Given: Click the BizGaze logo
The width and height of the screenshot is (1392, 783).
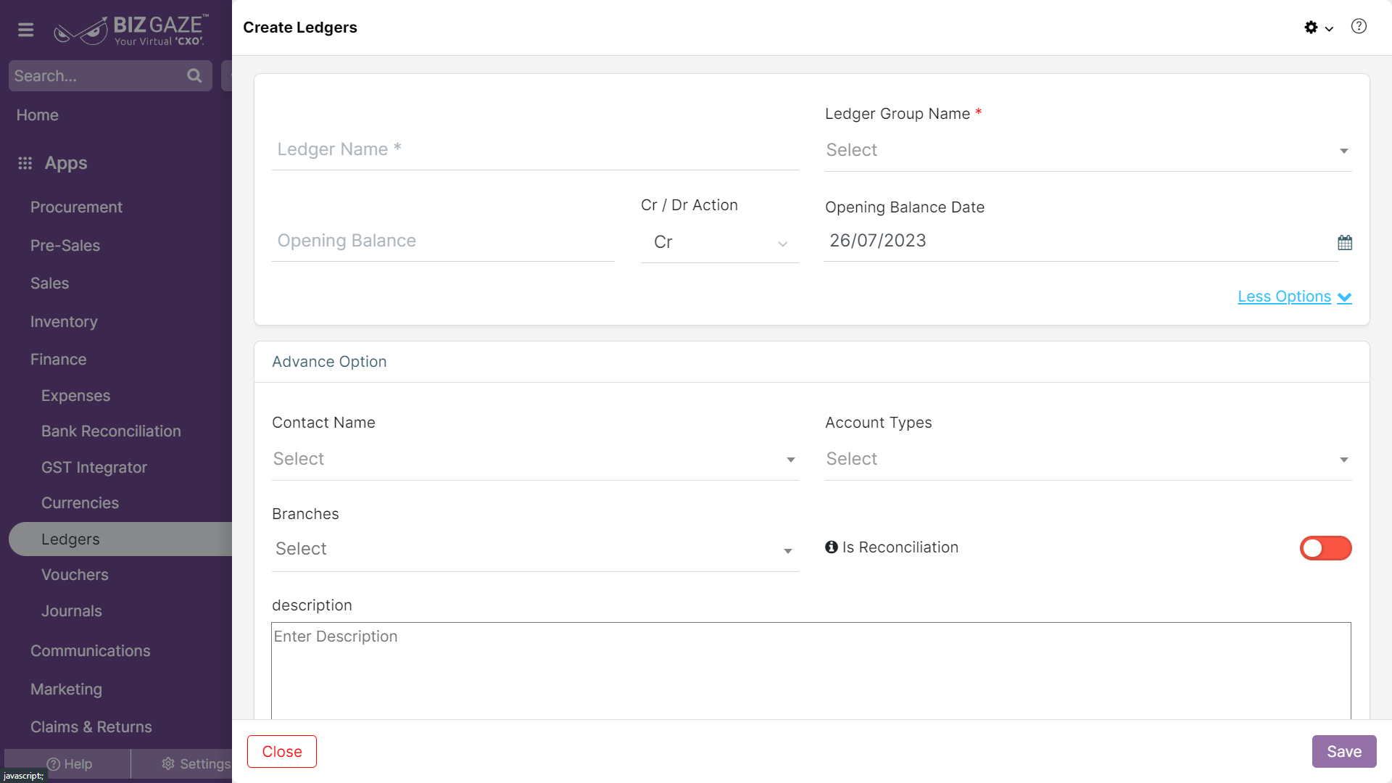Looking at the screenshot, I should [x=131, y=30].
